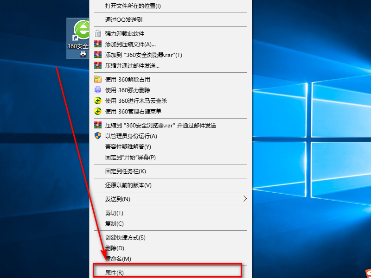Choose 还原以前的版本(V)
Screen dimensions: 371x278
tap(171, 185)
